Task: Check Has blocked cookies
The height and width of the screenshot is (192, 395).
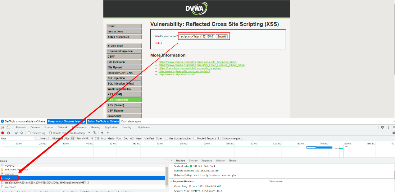Action: 167,138
